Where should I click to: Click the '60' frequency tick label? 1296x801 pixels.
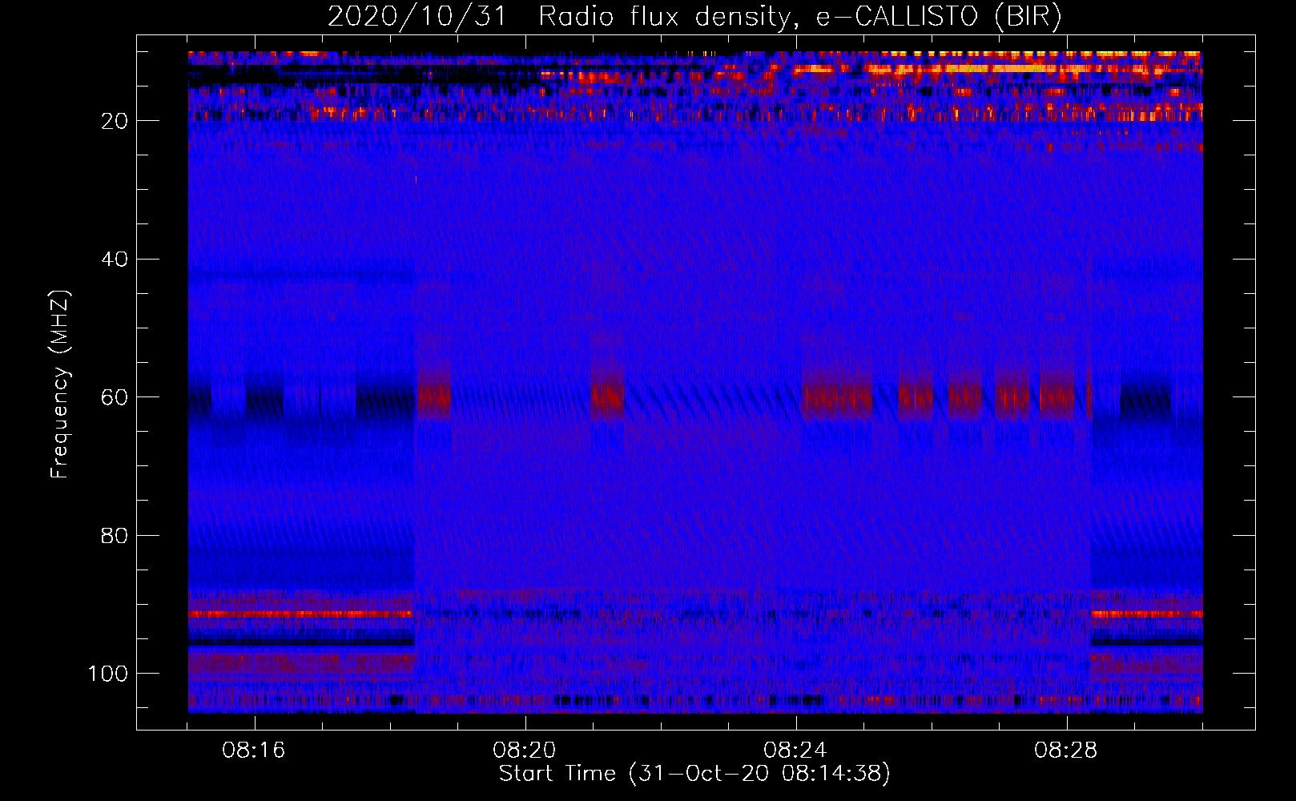[x=115, y=397]
